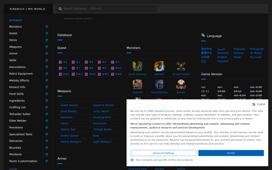Click the magnifier icon in search bar

pos(60,9)
